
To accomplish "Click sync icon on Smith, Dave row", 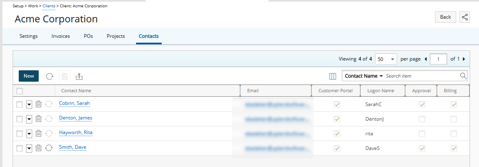I will [48, 148].
